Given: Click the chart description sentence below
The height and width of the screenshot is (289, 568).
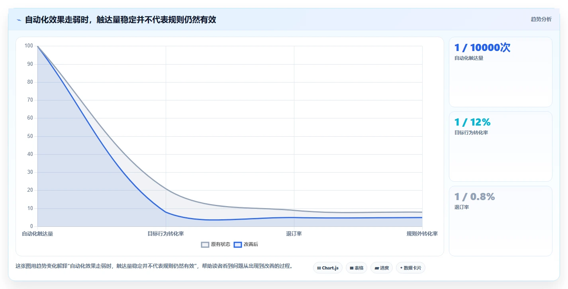Looking at the screenshot, I should [x=154, y=266].
